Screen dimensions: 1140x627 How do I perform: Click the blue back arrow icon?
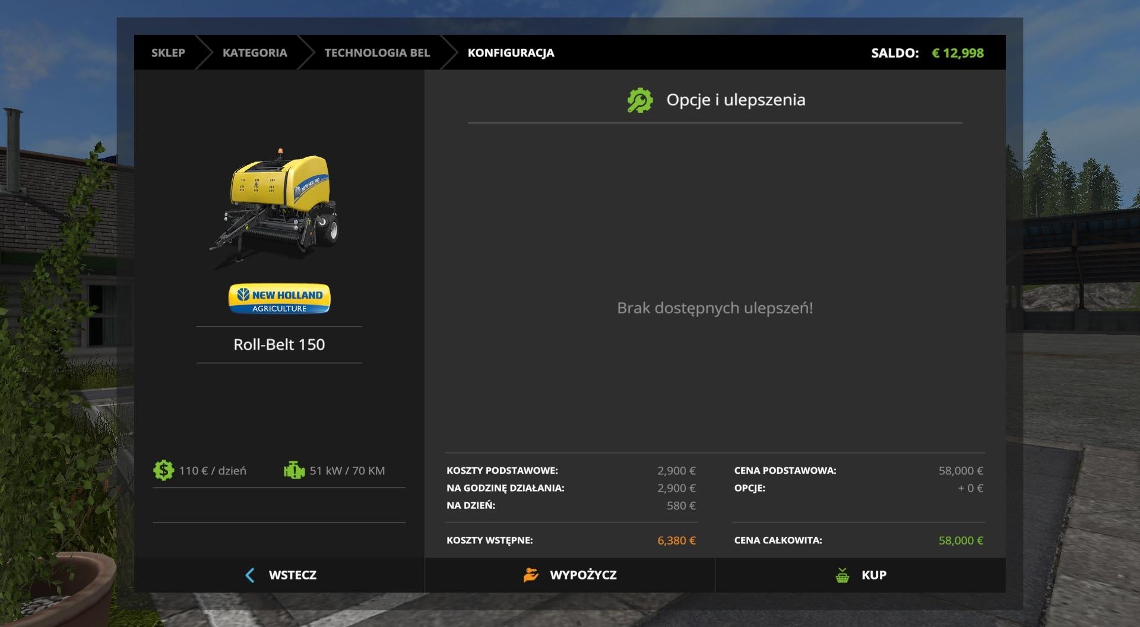(250, 575)
